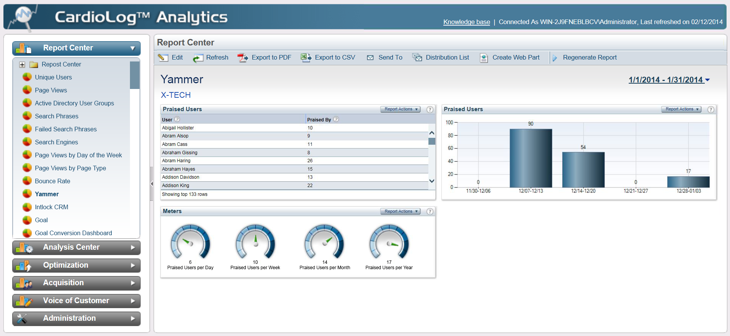730x336 pixels.
Task: Open Search Engines report
Action: point(56,142)
